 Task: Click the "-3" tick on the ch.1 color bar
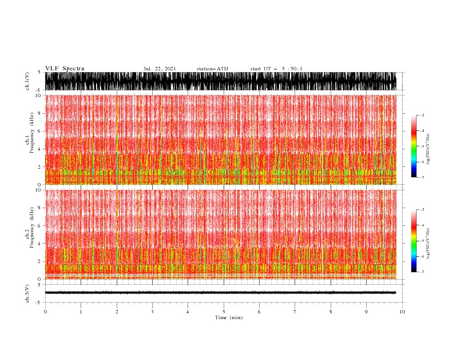422,115
